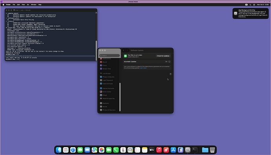The height and width of the screenshot is (155, 271).
Task: Open the View menu
Action: tap(23, 5)
